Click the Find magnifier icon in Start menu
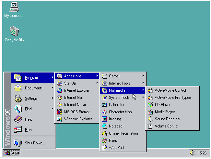Screen dimensions: 211x159 pyautogui.click(x=18, y=109)
